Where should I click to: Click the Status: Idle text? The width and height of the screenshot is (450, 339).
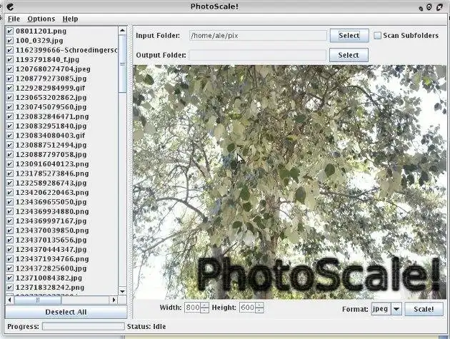point(146,326)
